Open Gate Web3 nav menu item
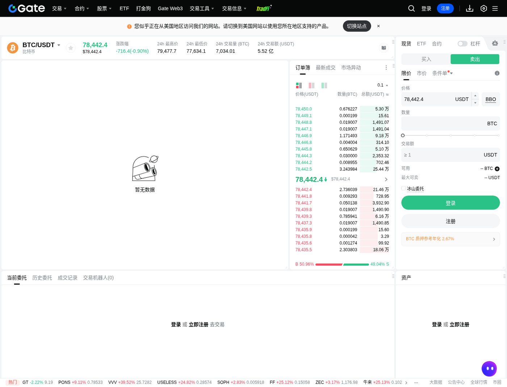 pos(170,8)
